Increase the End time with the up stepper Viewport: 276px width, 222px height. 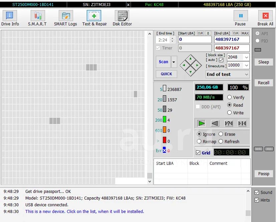tap(173, 38)
